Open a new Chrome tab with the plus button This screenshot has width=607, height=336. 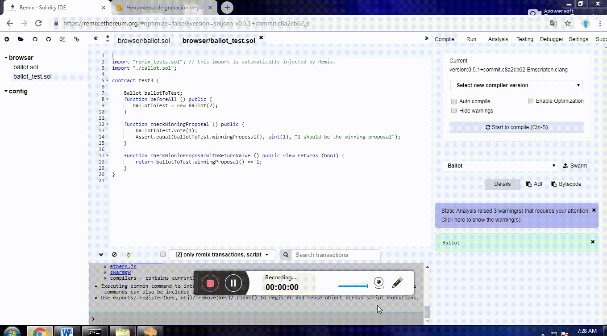[x=227, y=8]
